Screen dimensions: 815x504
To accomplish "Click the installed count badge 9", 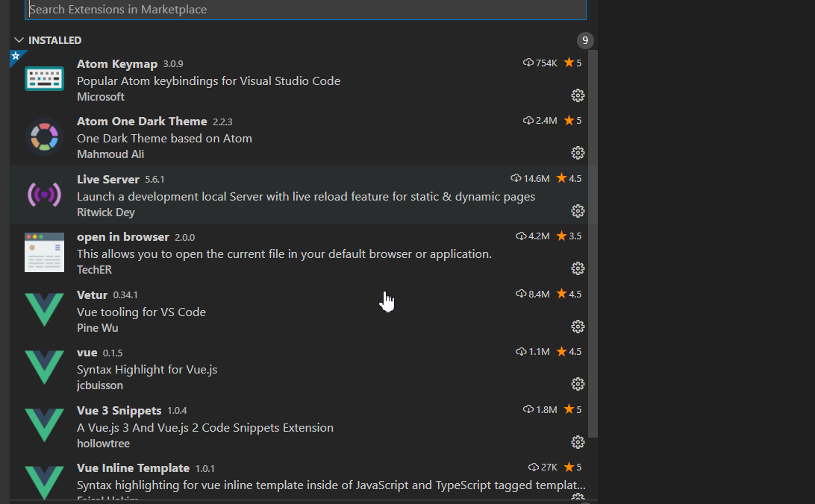I will point(585,40).
